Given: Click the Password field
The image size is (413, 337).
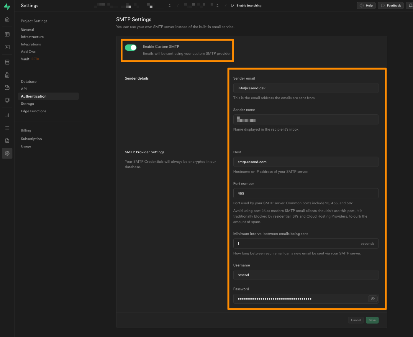Looking at the screenshot, I should (306, 299).
